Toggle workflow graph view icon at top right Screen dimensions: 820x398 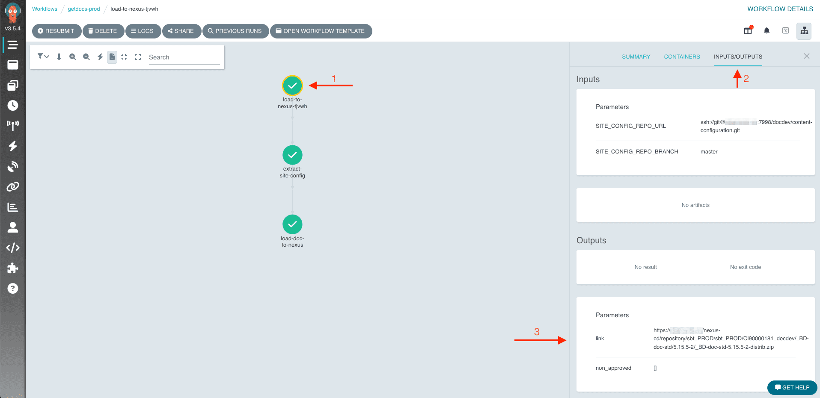coord(804,31)
